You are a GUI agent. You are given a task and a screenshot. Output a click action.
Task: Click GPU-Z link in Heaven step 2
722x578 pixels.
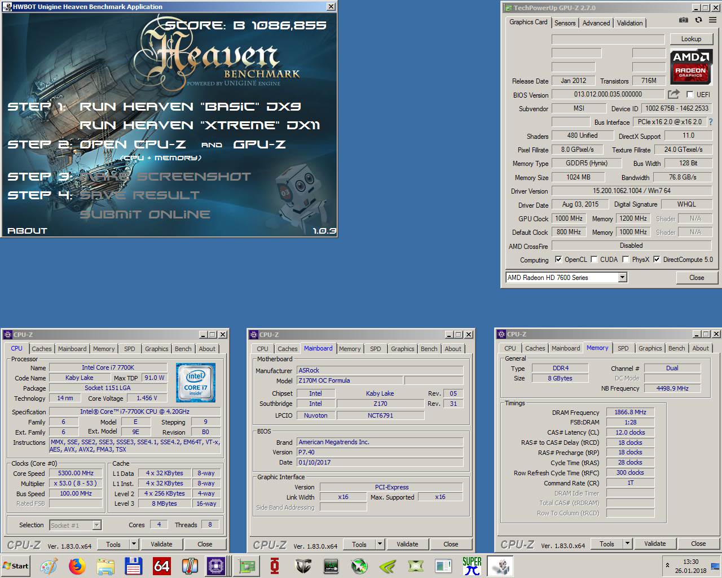[259, 144]
